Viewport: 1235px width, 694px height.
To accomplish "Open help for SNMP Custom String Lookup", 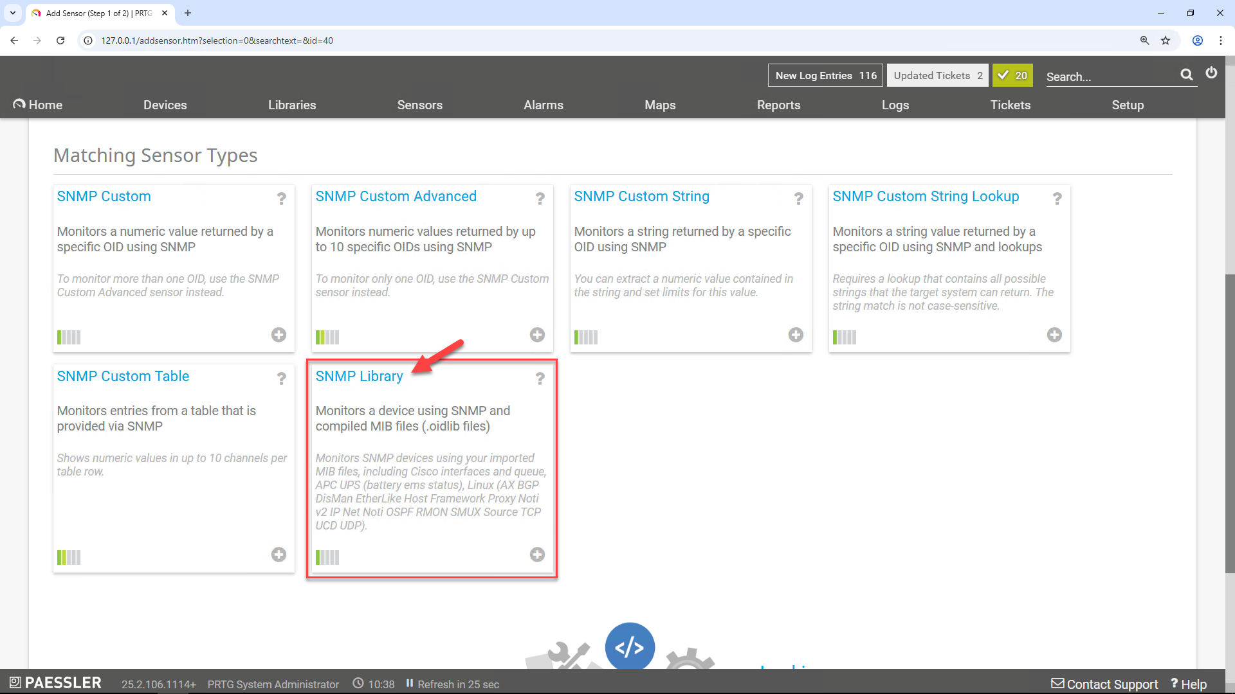I will point(1056,199).
